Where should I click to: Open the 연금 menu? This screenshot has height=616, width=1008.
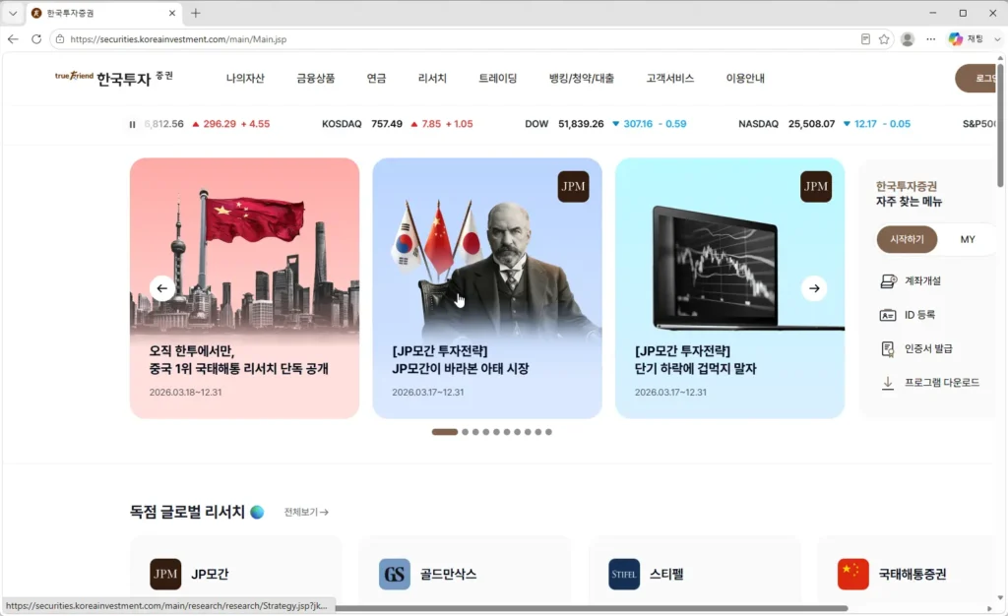pyautogui.click(x=376, y=79)
